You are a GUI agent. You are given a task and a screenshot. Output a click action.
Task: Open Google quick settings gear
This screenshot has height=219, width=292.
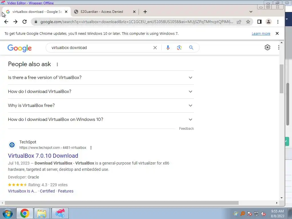point(267,47)
